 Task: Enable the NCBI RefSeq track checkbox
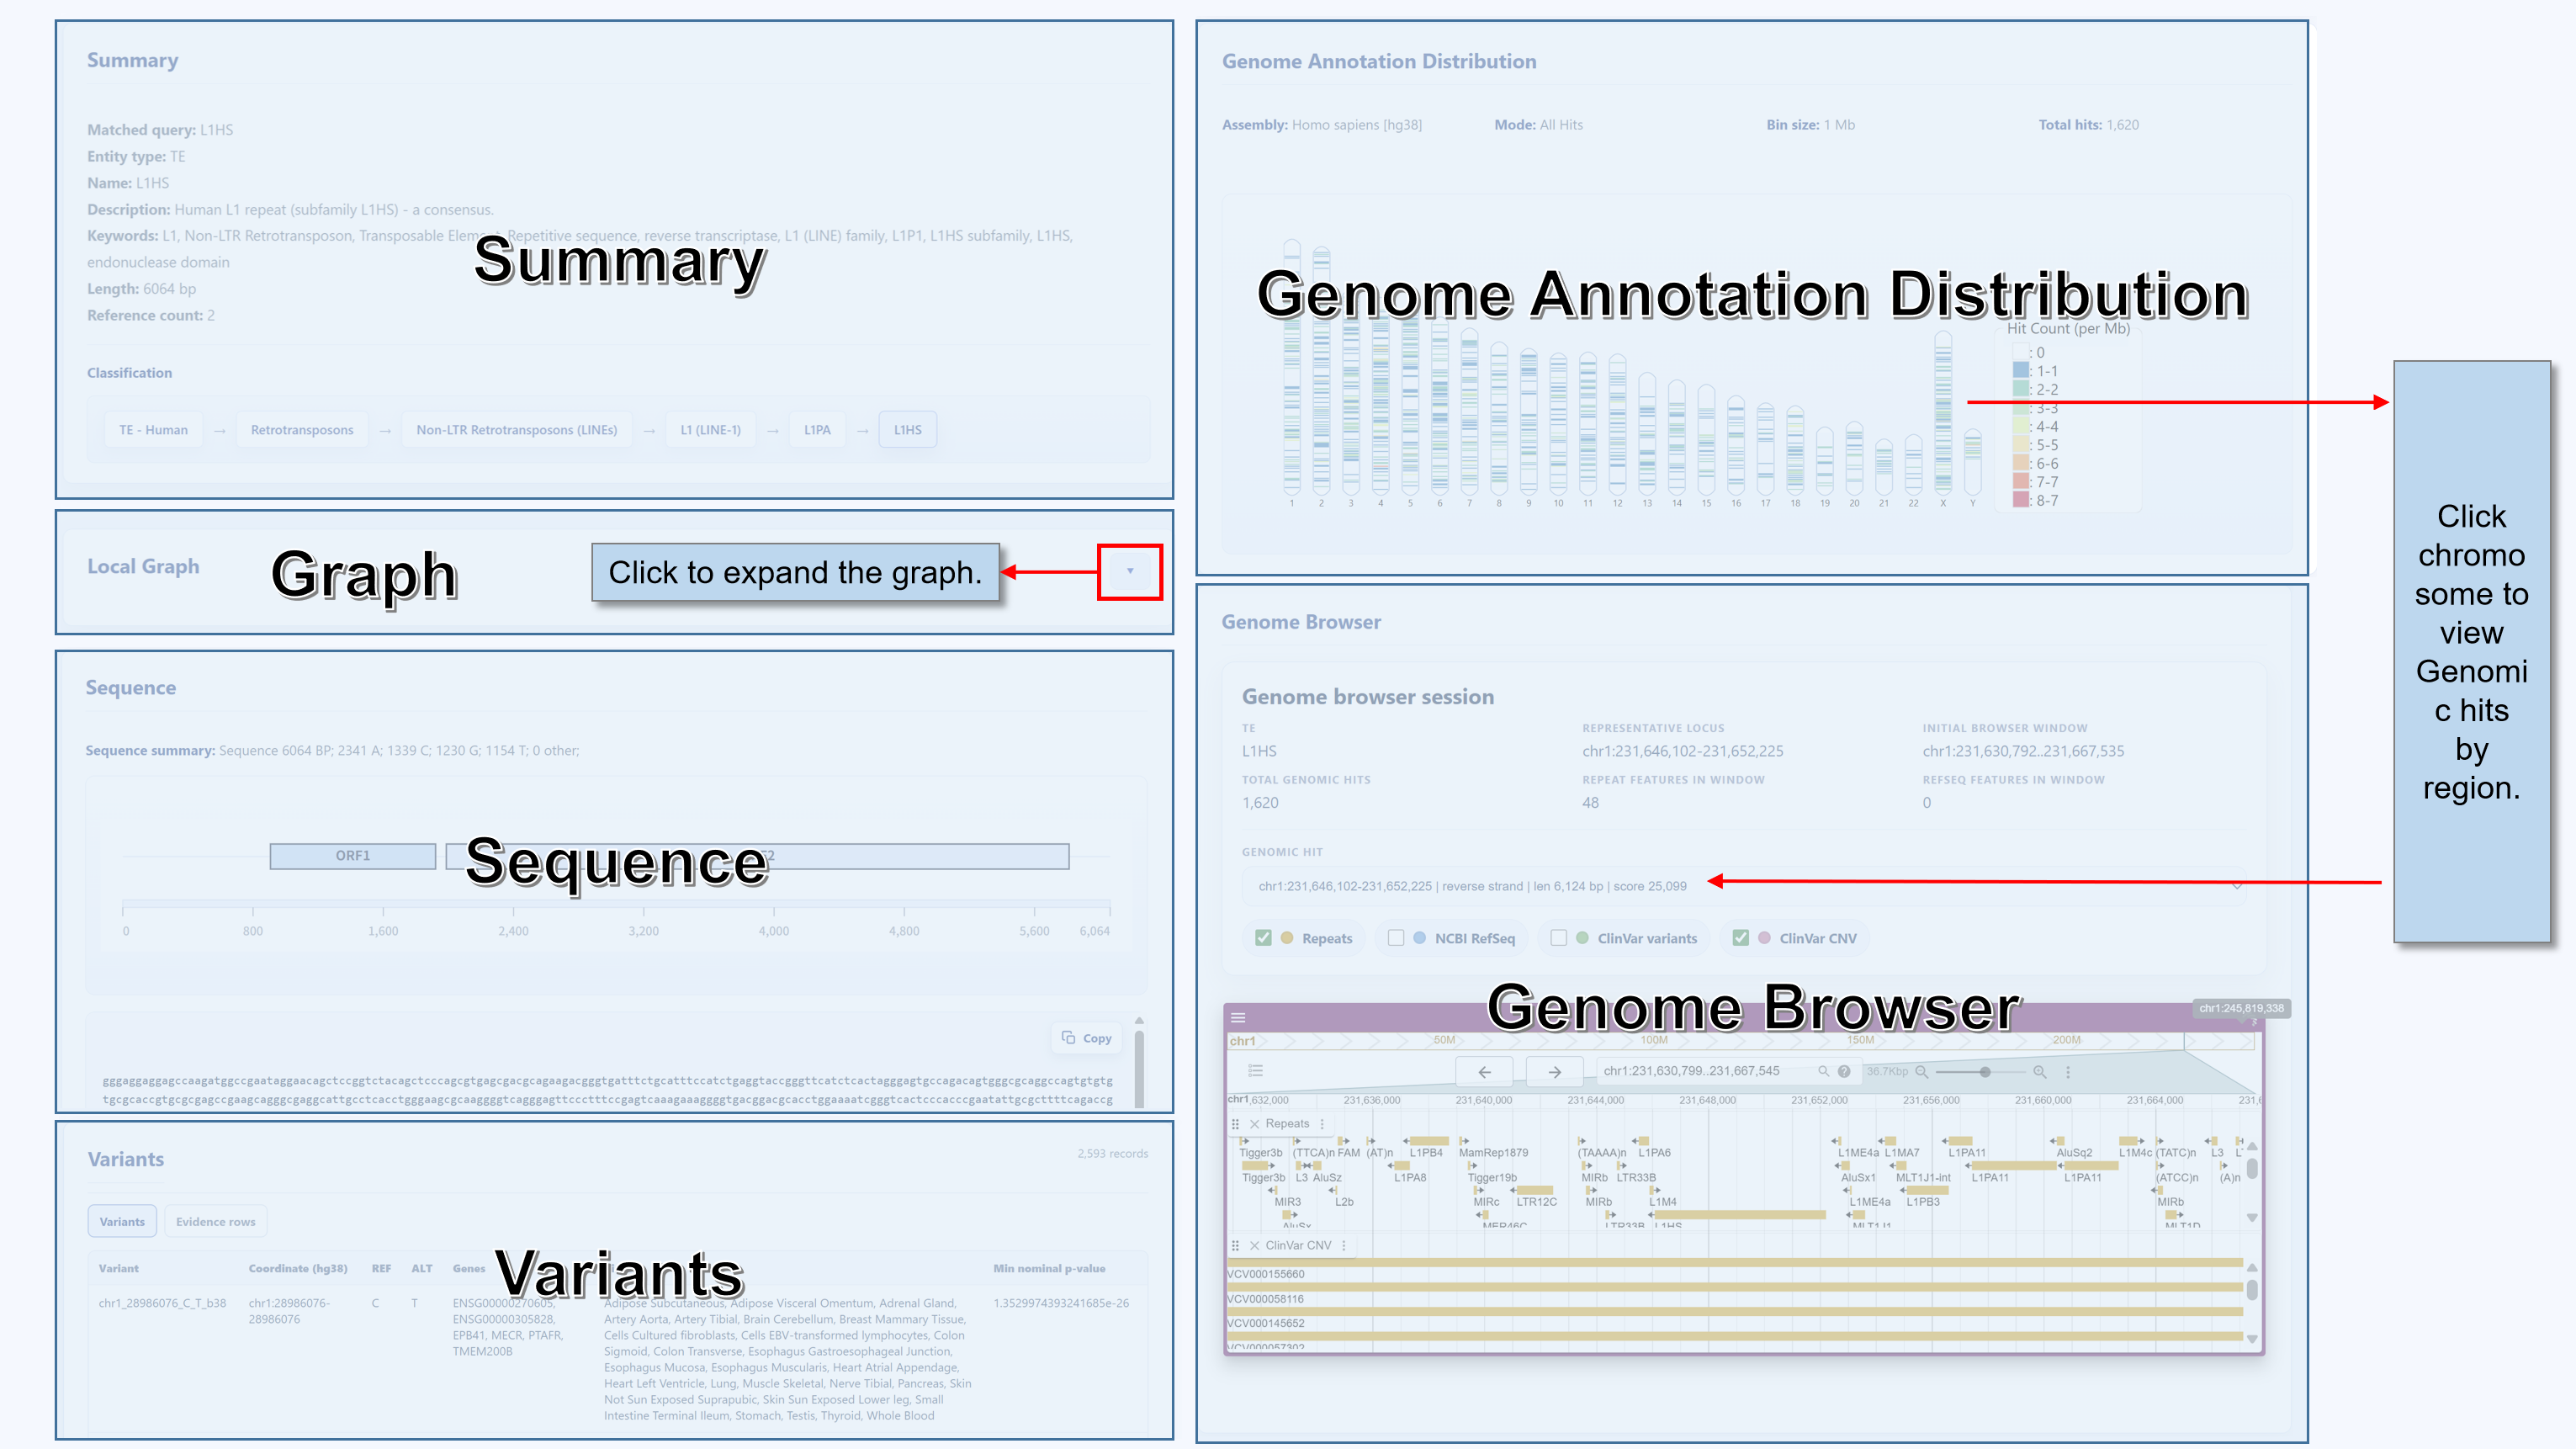tap(1396, 938)
